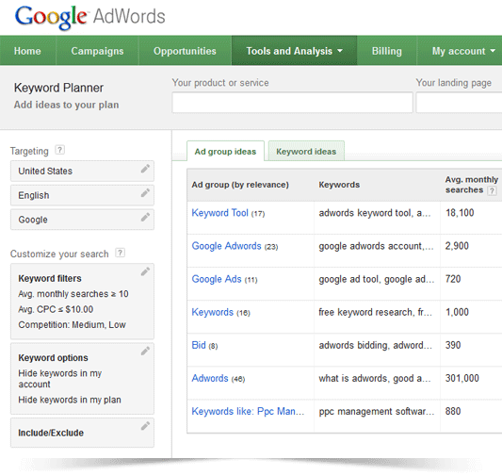502x475 pixels.
Task: Click 'Avg. CPC ≤ $10.00' filter text
Action: (x=56, y=309)
